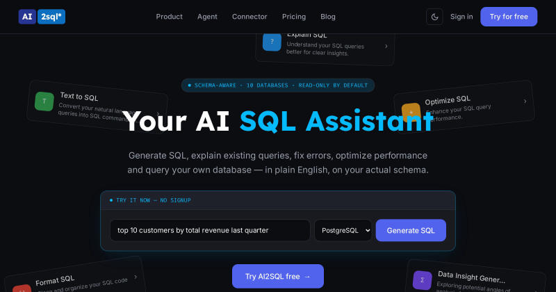The height and width of the screenshot is (292, 556).
Task: Expand the Optimize SQL card chevron
Action: (525, 102)
